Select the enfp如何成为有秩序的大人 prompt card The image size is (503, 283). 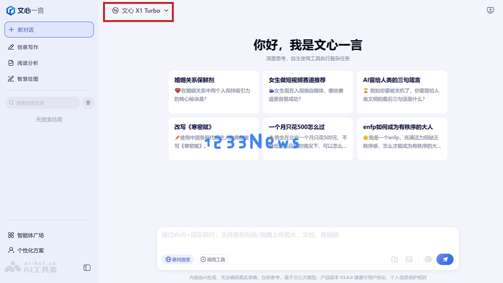click(x=402, y=139)
